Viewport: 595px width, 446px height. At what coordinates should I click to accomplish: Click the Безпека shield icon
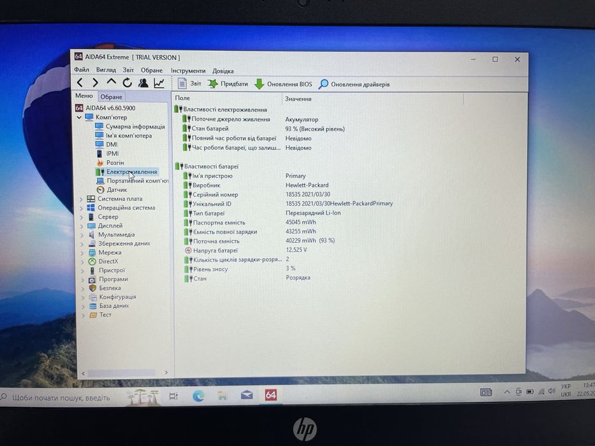(92, 288)
